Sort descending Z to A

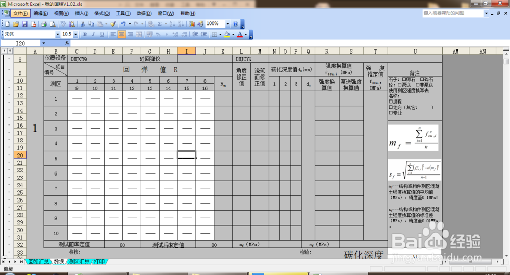(181, 24)
